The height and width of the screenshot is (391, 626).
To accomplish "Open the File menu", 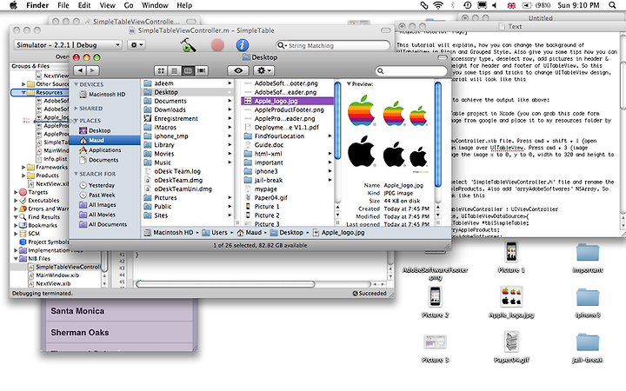I will 63,5.
